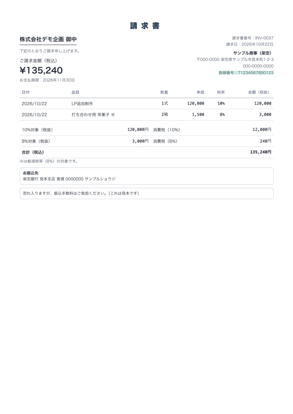
Task: Click the quantity 1式
Action: [x=165, y=103]
